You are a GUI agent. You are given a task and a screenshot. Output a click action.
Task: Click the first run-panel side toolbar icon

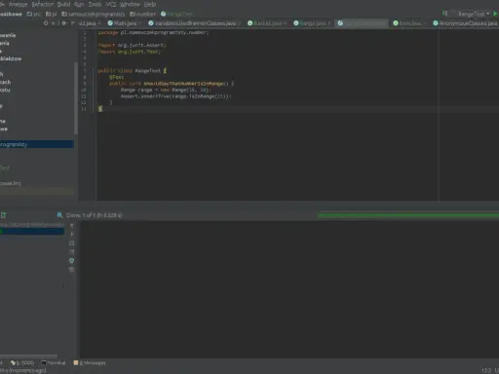pyautogui.click(x=72, y=226)
